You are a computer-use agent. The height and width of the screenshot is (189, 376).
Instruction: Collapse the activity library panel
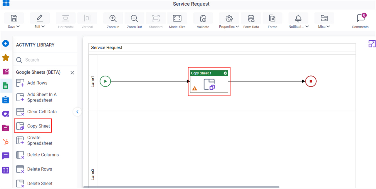pyautogui.click(x=77, y=112)
